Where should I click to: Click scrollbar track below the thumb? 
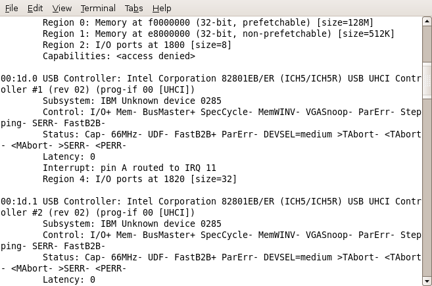[x=427, y=187]
